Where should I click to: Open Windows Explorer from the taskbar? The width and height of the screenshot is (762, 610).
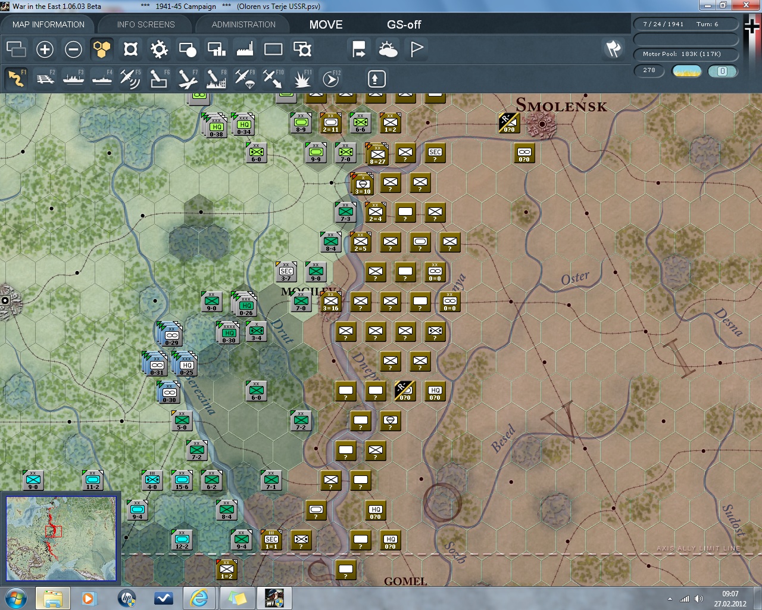click(x=53, y=598)
